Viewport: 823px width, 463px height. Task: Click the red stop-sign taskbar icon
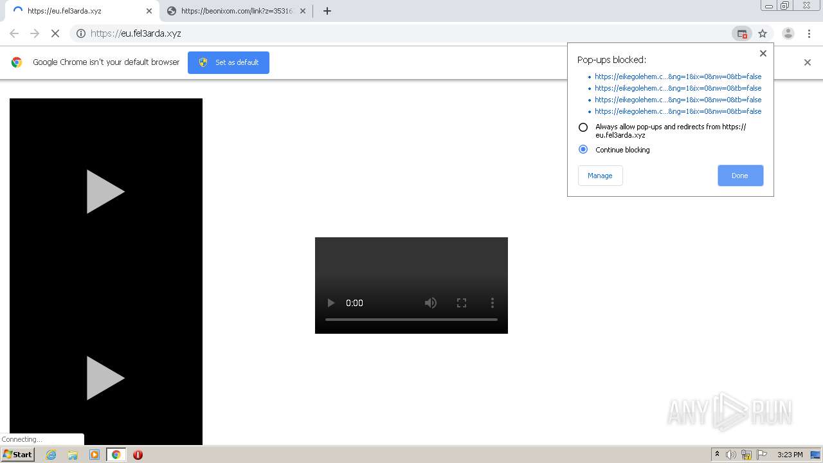coord(138,455)
